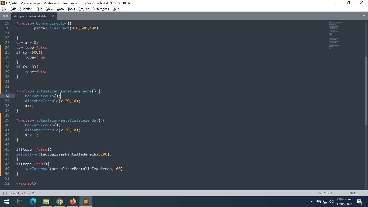Open File Explorer from taskbar

(x=46, y=202)
